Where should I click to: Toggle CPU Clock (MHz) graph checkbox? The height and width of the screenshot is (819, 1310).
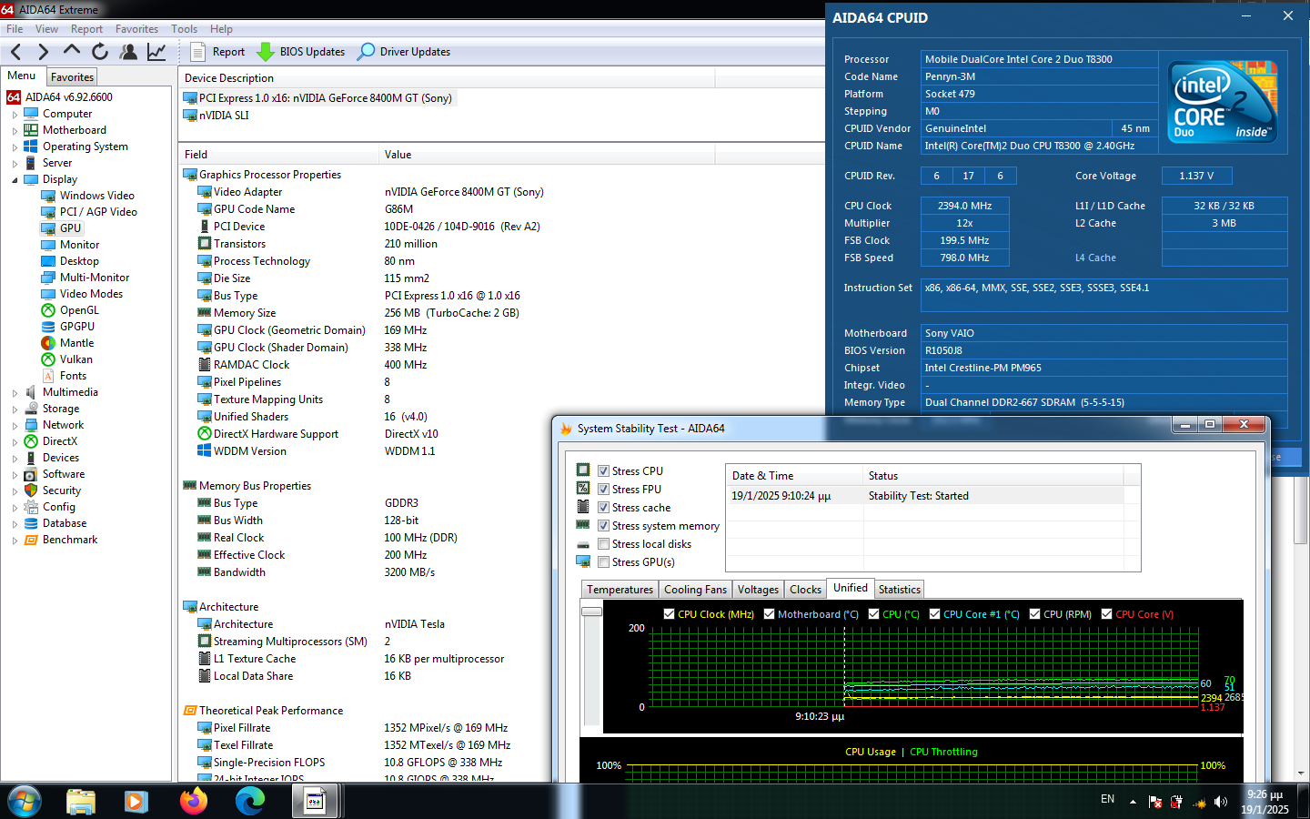670,614
